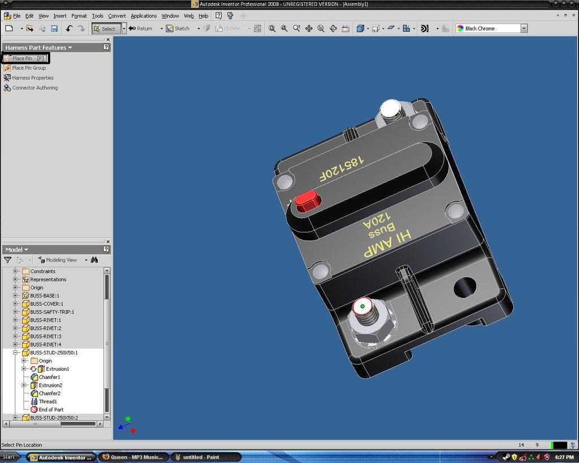Image resolution: width=579 pixels, height=463 pixels.
Task: Open the Tools menu
Action: [x=97, y=16]
